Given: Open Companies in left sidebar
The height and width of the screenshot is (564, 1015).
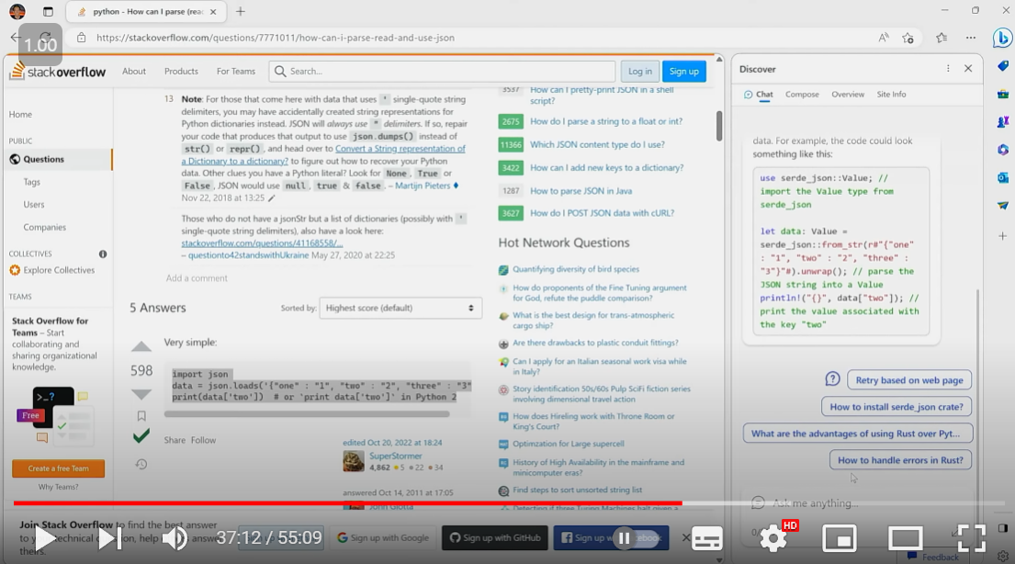Looking at the screenshot, I should (45, 227).
